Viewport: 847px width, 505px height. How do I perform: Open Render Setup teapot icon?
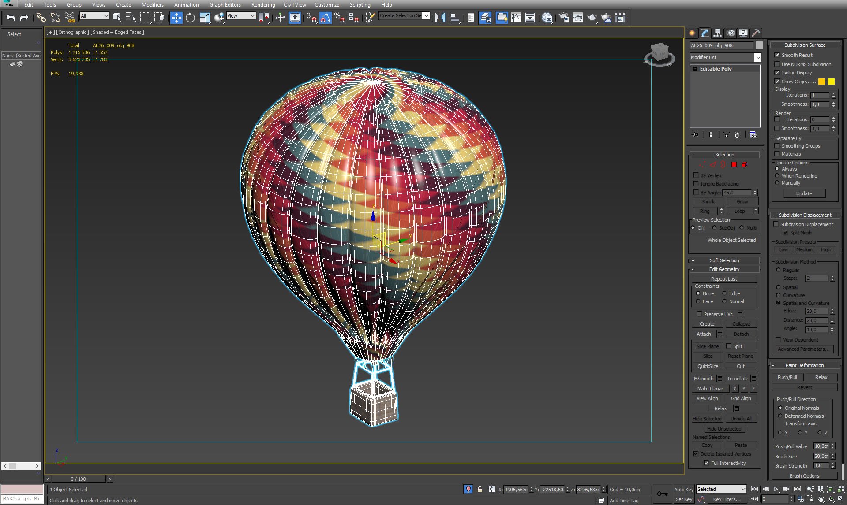coord(564,18)
